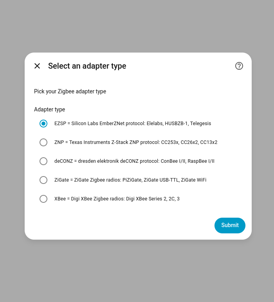Viewport: 274px width, 302px height.
Task: Enable the XBee radio button
Action: pos(43,199)
